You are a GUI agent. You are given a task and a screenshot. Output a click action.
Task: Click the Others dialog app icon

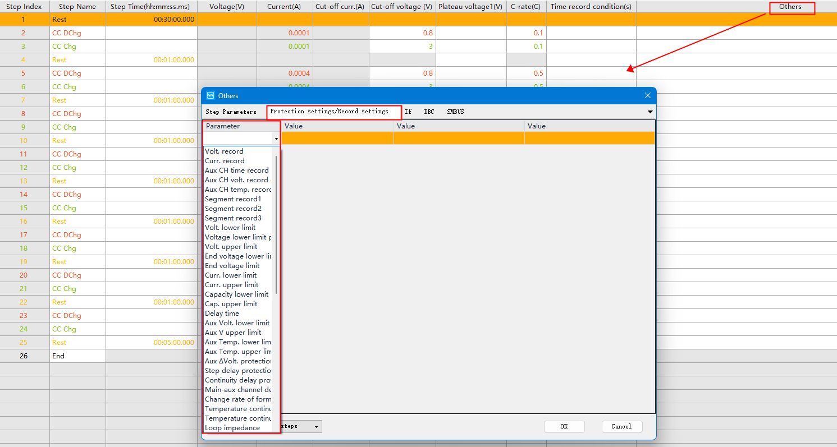[211, 96]
